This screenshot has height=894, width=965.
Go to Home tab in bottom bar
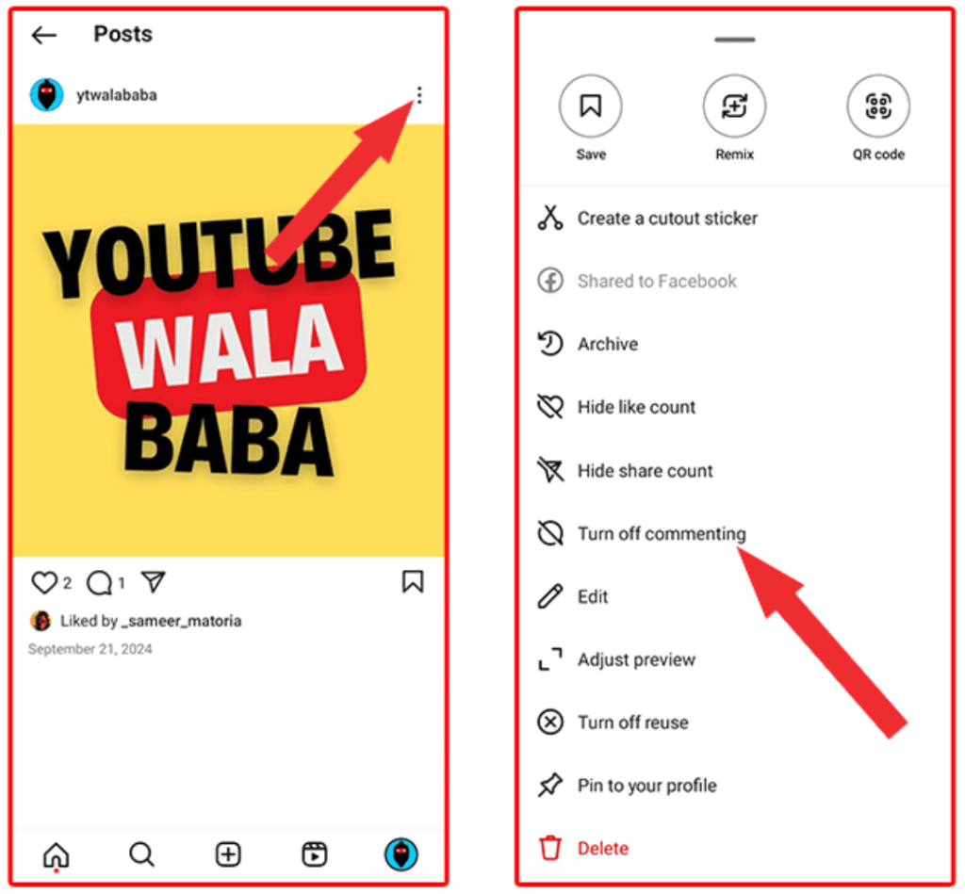coord(56,854)
